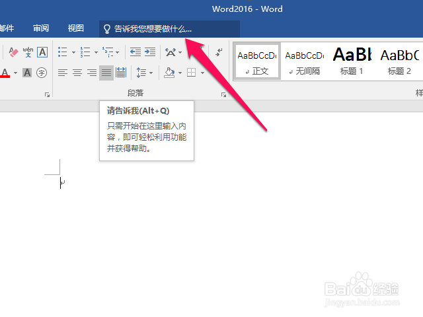423x317 pixels.
Task: Increase paragraph indent
Action: 150,52
